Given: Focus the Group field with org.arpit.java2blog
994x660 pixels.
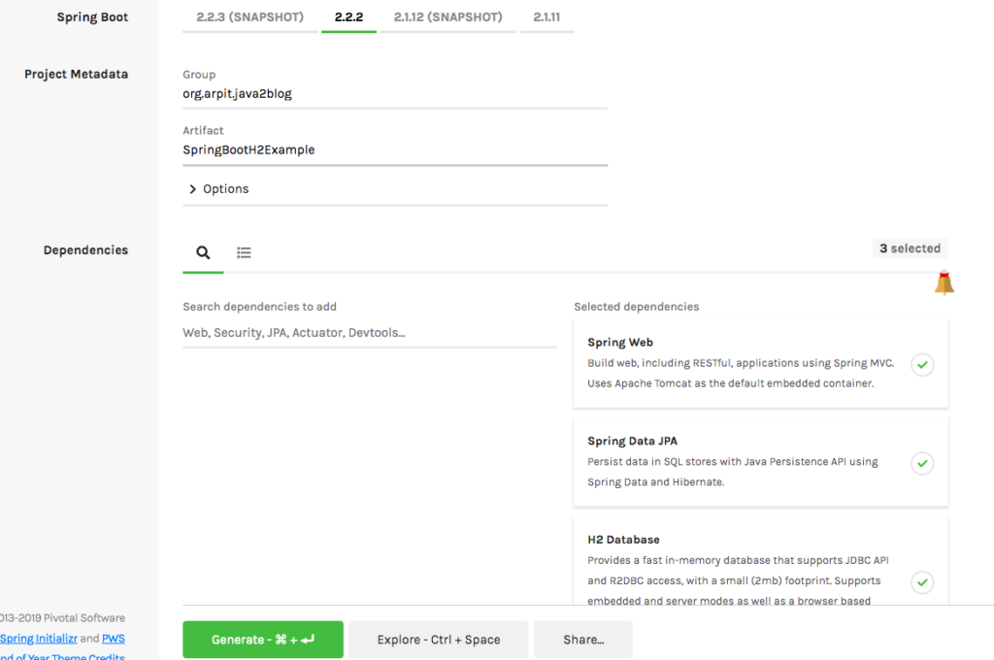Looking at the screenshot, I should (394, 94).
